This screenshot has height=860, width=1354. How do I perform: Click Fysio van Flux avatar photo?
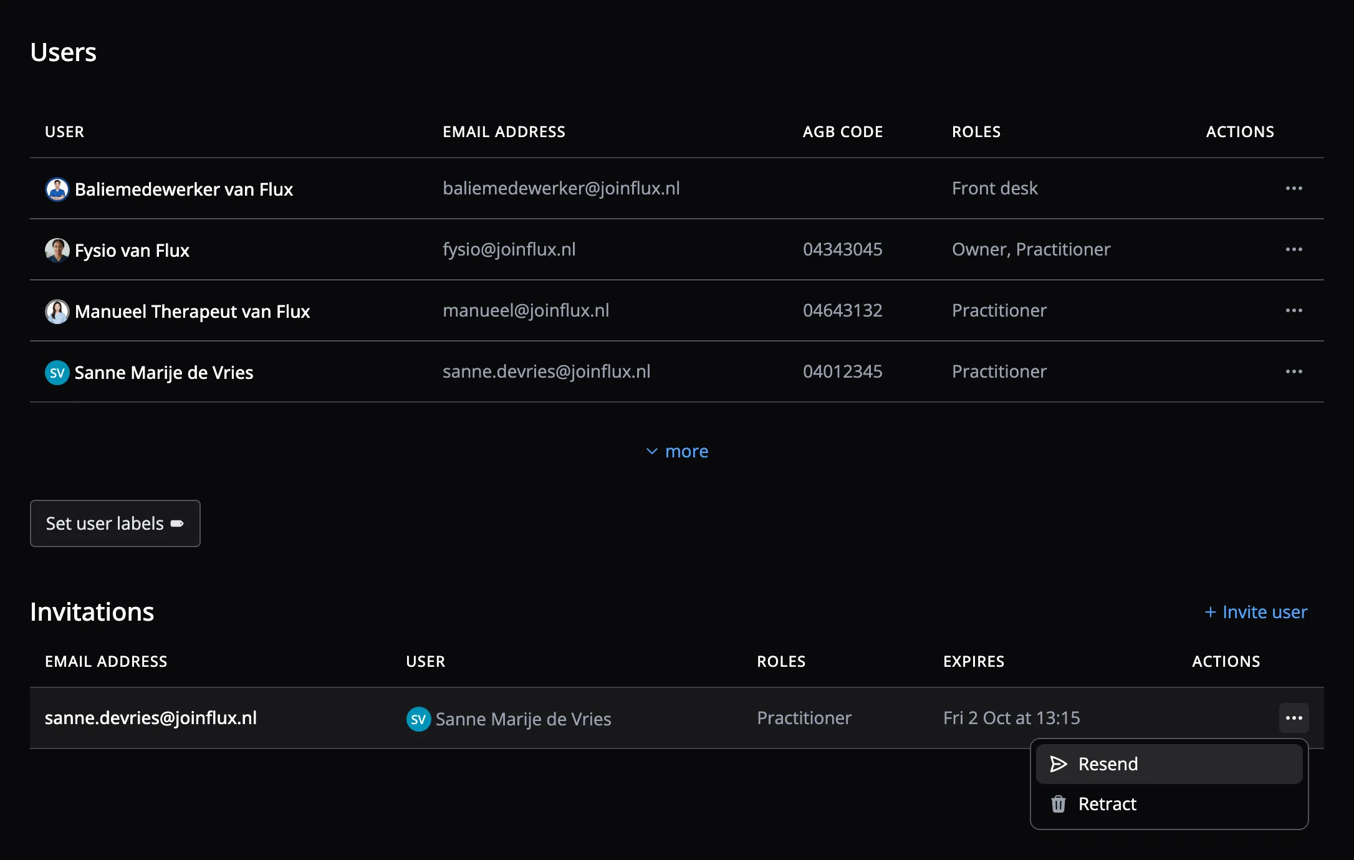57,250
